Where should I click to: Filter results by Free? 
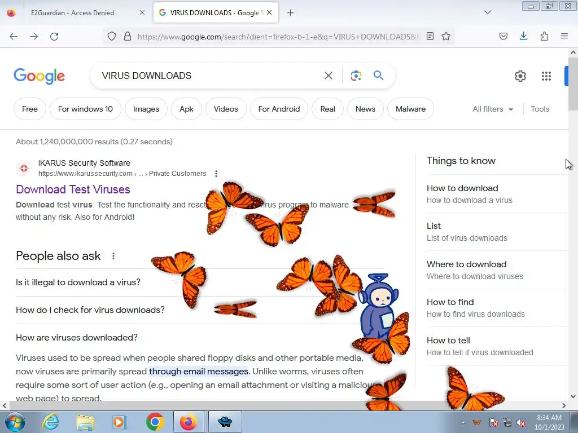[x=30, y=109]
